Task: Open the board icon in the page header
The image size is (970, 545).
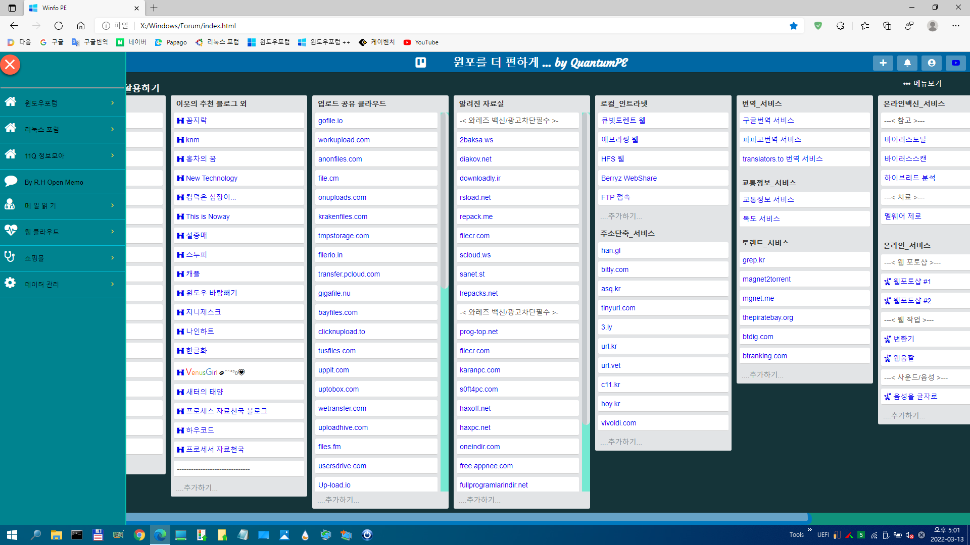Action: pos(420,63)
